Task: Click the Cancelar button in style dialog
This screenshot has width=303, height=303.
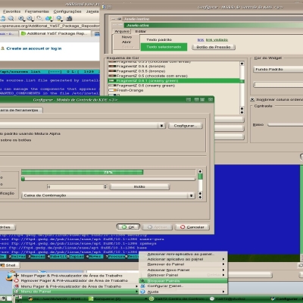Action: tap(192, 227)
